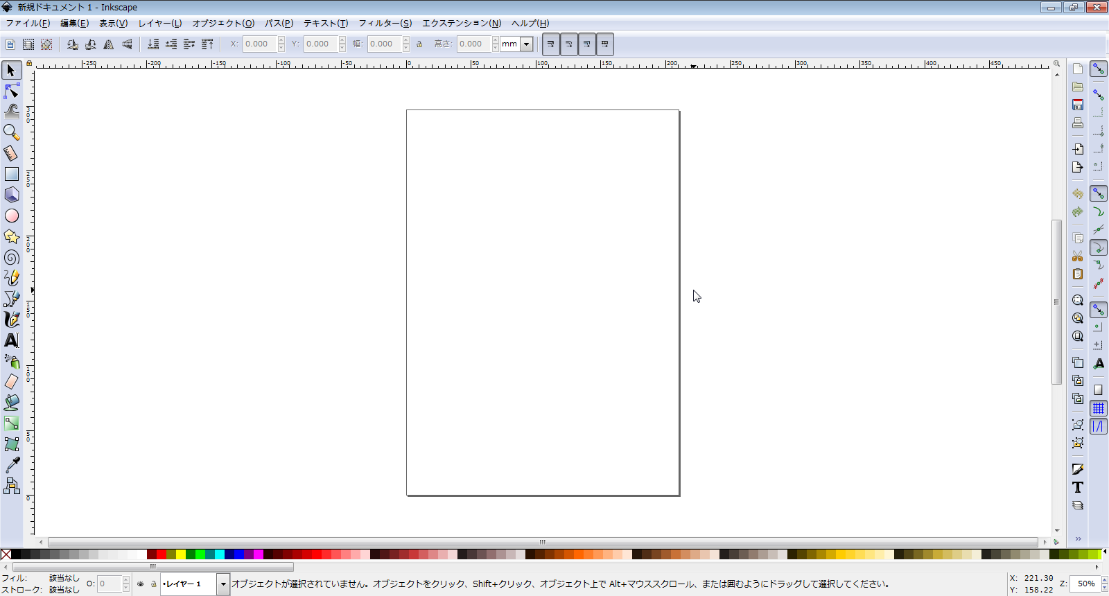Image resolution: width=1109 pixels, height=596 pixels.
Task: Open the mm units dropdown
Action: pos(526,44)
